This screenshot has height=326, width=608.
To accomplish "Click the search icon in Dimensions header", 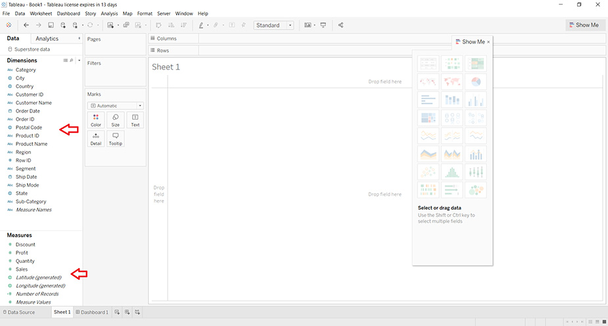I will (x=72, y=60).
